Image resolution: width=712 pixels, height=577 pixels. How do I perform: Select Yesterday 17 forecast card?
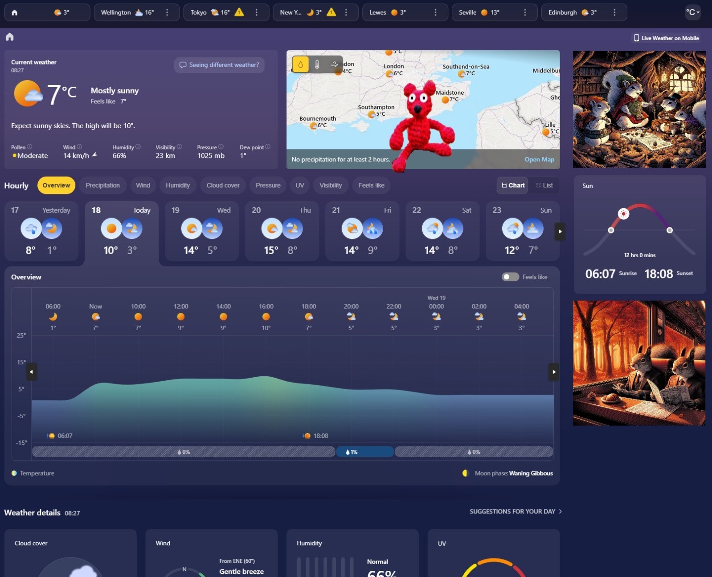(41, 231)
